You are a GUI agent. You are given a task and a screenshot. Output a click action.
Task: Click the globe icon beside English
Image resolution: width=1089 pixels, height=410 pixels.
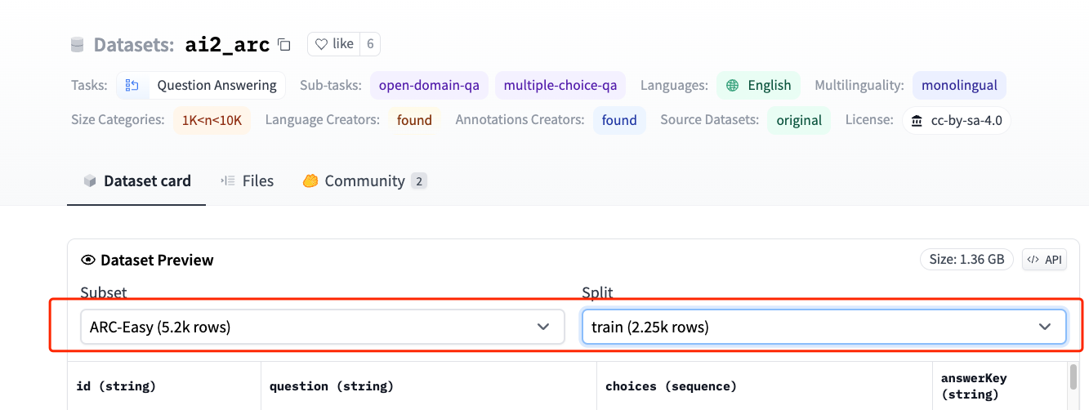tap(733, 85)
